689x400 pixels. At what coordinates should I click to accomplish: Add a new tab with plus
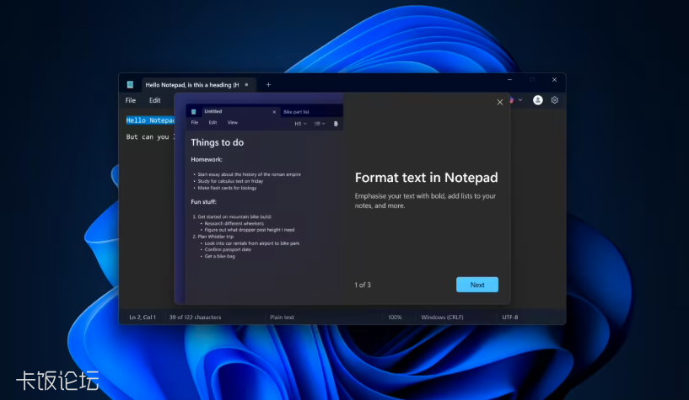point(268,85)
